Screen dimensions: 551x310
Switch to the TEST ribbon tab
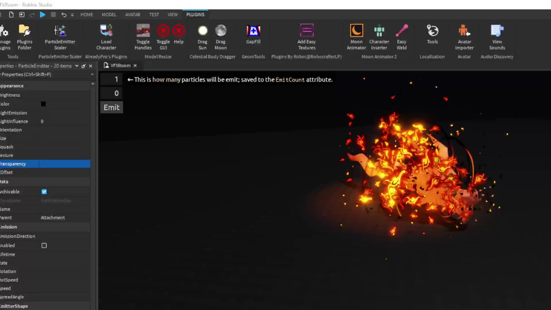pos(154,14)
